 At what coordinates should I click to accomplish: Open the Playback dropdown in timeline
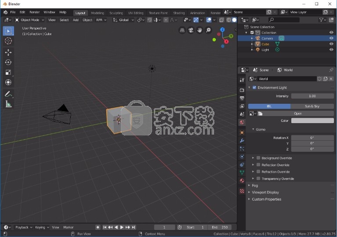click(24, 227)
